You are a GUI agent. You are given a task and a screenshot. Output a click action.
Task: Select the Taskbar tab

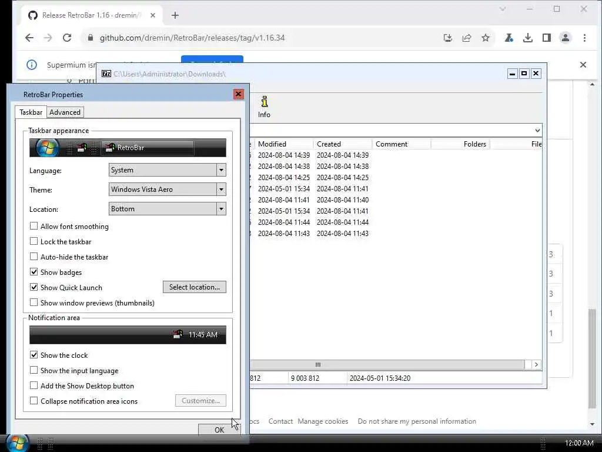tap(31, 112)
